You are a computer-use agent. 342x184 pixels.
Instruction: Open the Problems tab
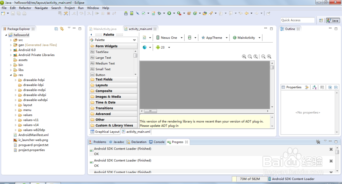(x=98, y=142)
